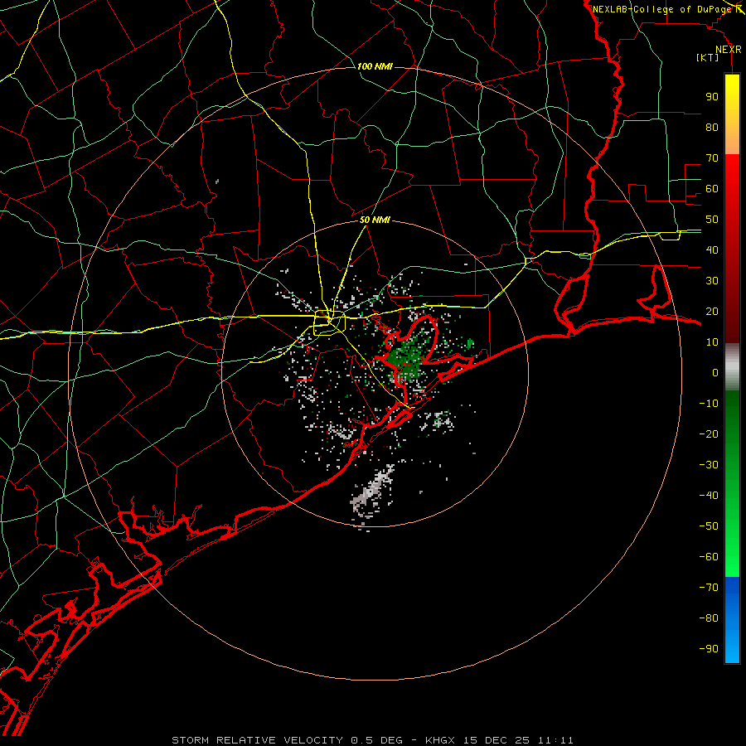Click the yellow-orange segment of the velocity color bar

coord(732,114)
